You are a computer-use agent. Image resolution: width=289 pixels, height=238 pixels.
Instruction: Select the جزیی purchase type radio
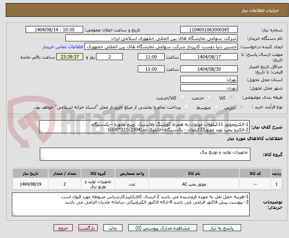(x=241, y=107)
